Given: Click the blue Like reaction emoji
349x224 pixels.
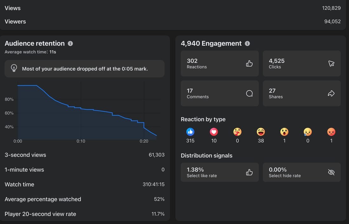Looking at the screenshot, I should (190, 132).
